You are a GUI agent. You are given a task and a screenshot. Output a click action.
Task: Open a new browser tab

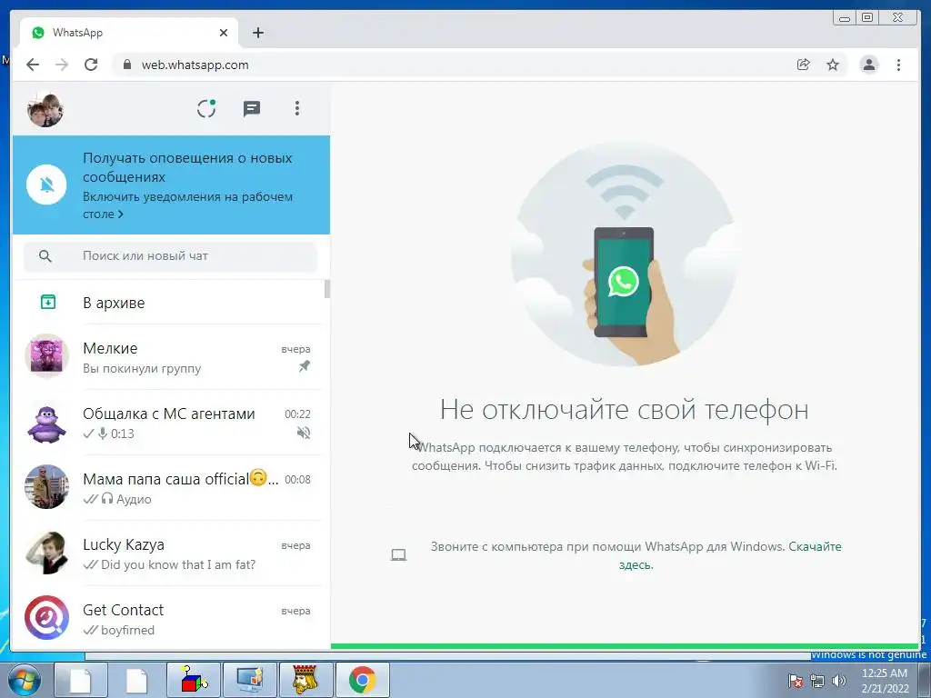coord(257,33)
